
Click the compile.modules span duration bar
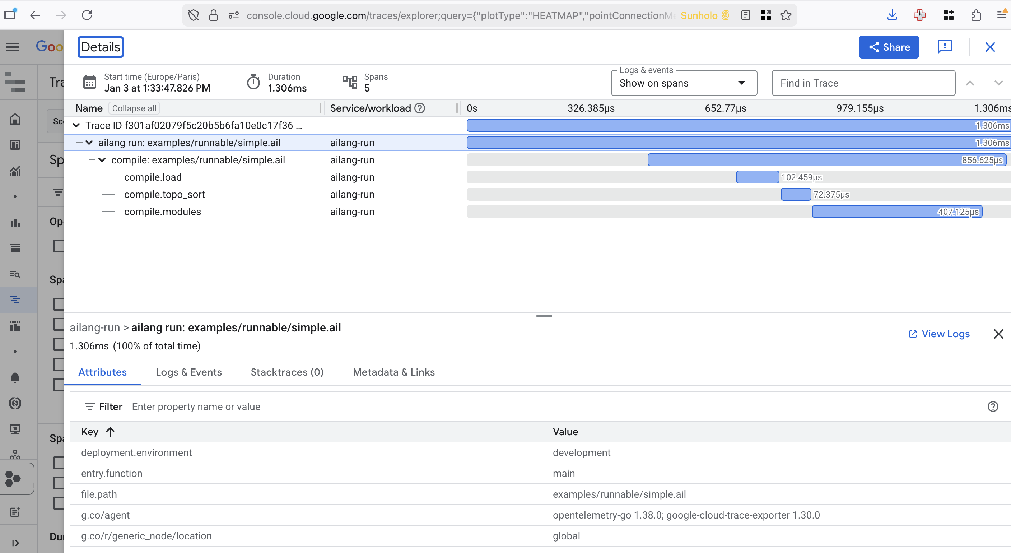pyautogui.click(x=896, y=212)
